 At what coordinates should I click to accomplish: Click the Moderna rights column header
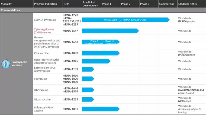point(187,4)
